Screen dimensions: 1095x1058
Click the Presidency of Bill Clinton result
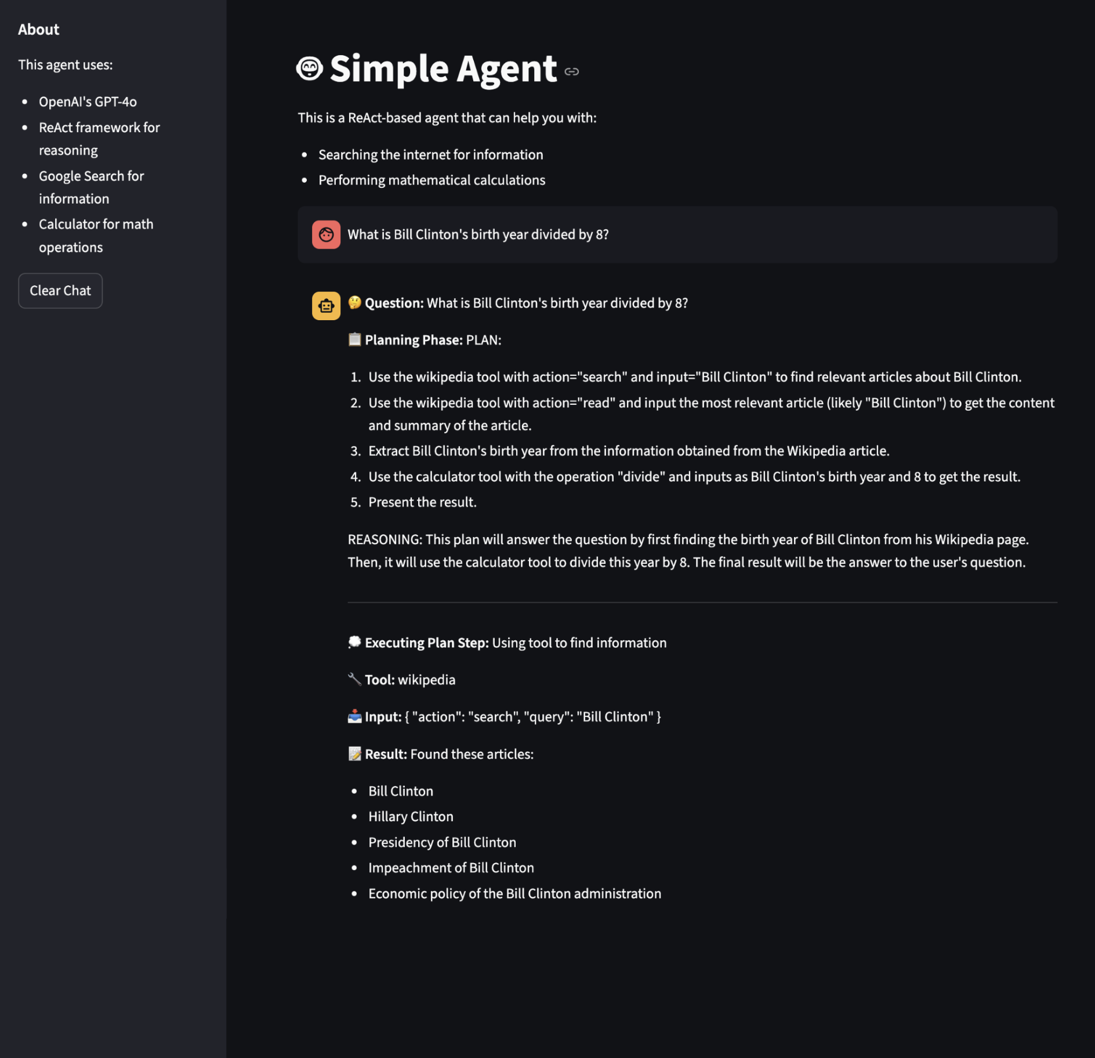pyautogui.click(x=442, y=842)
